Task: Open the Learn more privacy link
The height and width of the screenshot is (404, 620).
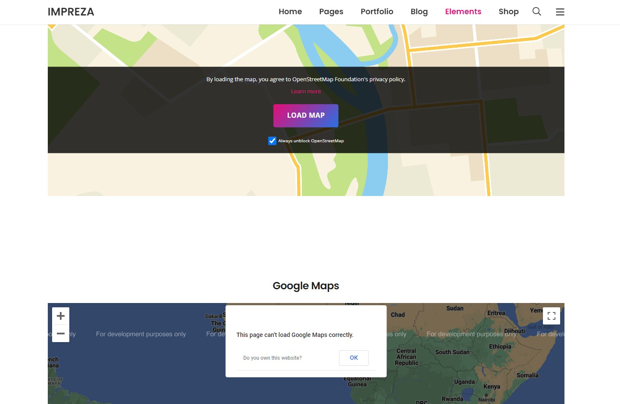Action: (x=306, y=91)
